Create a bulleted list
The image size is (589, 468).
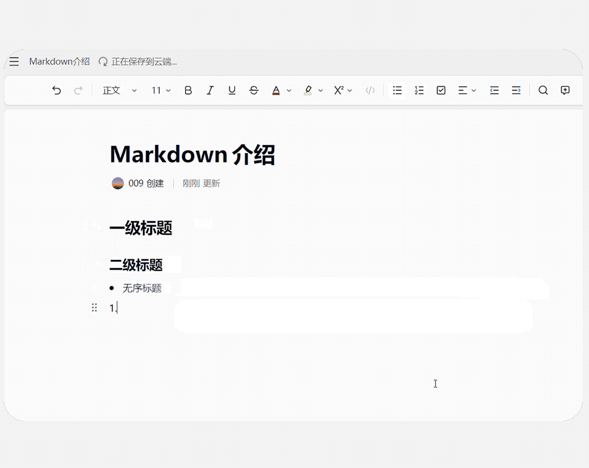(397, 90)
